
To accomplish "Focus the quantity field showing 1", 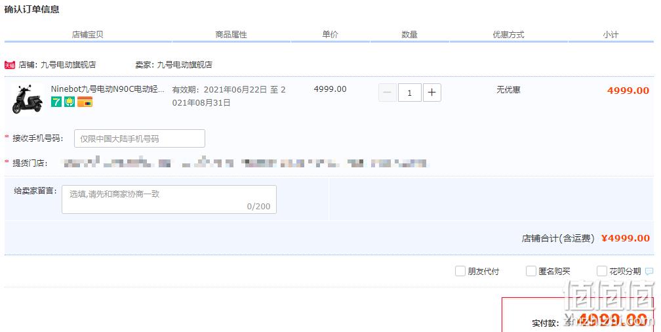I will pyautogui.click(x=409, y=93).
